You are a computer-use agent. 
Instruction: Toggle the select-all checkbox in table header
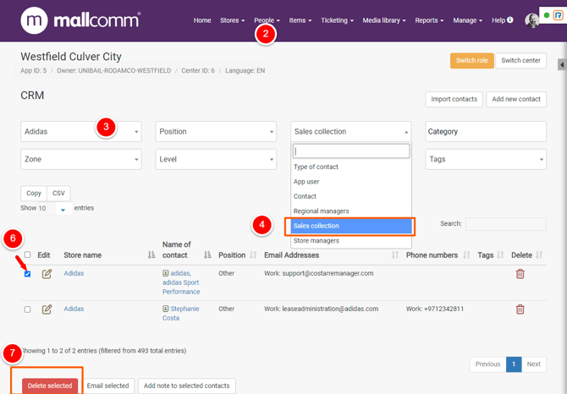click(x=27, y=254)
